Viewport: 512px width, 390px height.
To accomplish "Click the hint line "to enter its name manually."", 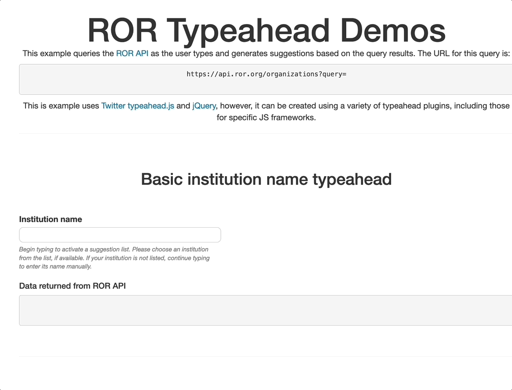I will tap(55, 266).
